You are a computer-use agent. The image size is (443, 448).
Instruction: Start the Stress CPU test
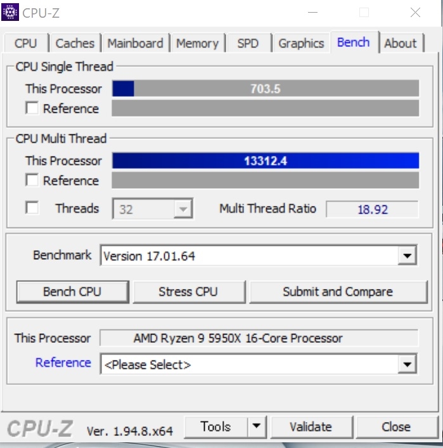[189, 291]
